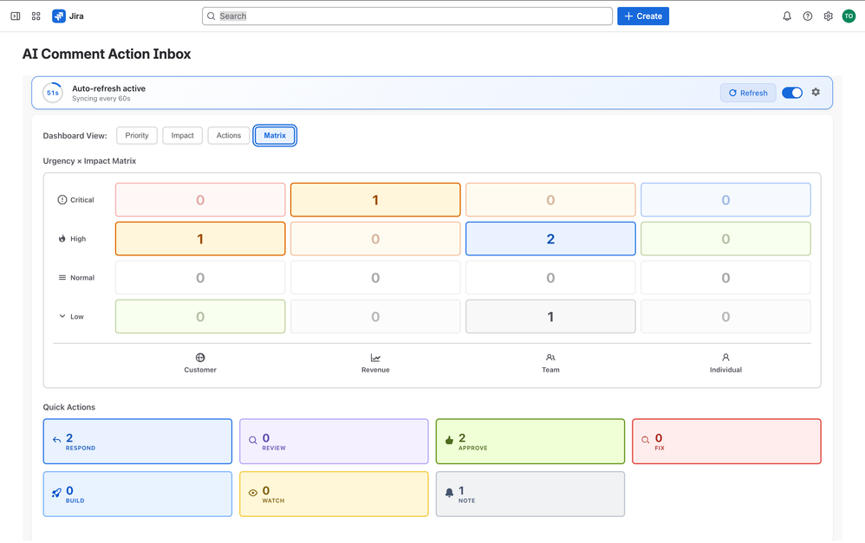Open the Watch quick action card

coord(334,494)
